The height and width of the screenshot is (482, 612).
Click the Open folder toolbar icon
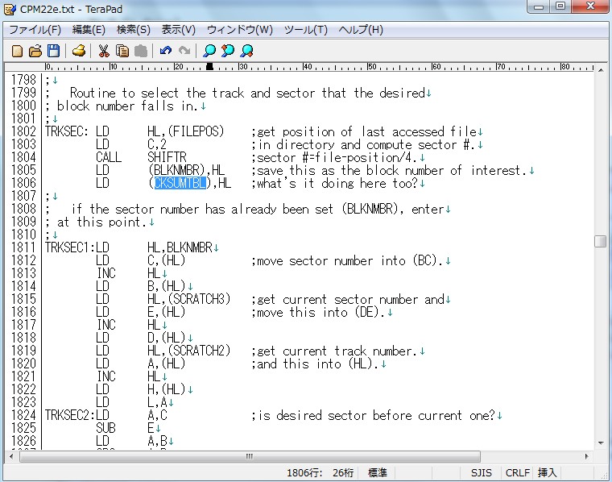click(x=35, y=51)
